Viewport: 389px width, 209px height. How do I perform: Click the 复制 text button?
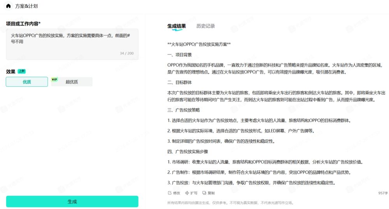click(x=211, y=193)
